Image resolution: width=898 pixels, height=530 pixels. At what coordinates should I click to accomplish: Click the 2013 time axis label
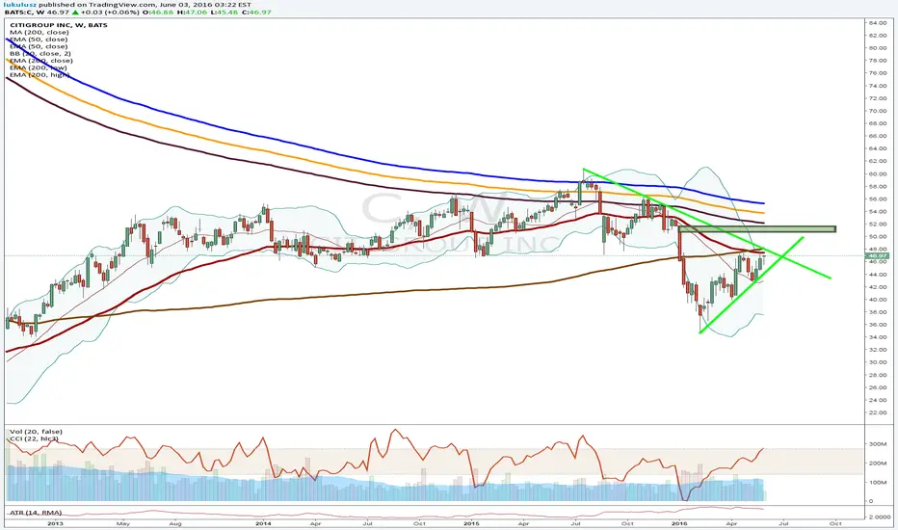point(55,523)
